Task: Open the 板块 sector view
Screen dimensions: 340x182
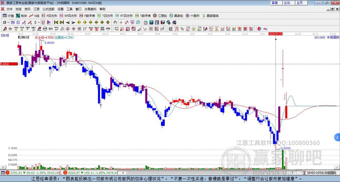Action: pos(22,16)
